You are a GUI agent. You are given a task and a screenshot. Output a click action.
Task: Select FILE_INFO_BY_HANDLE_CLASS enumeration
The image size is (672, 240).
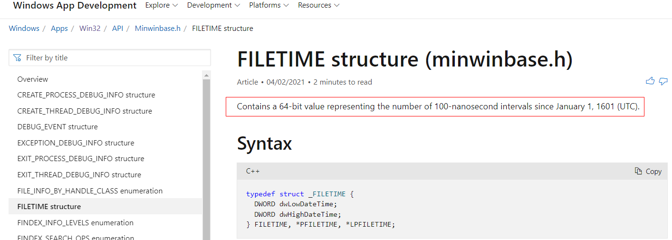(90, 191)
